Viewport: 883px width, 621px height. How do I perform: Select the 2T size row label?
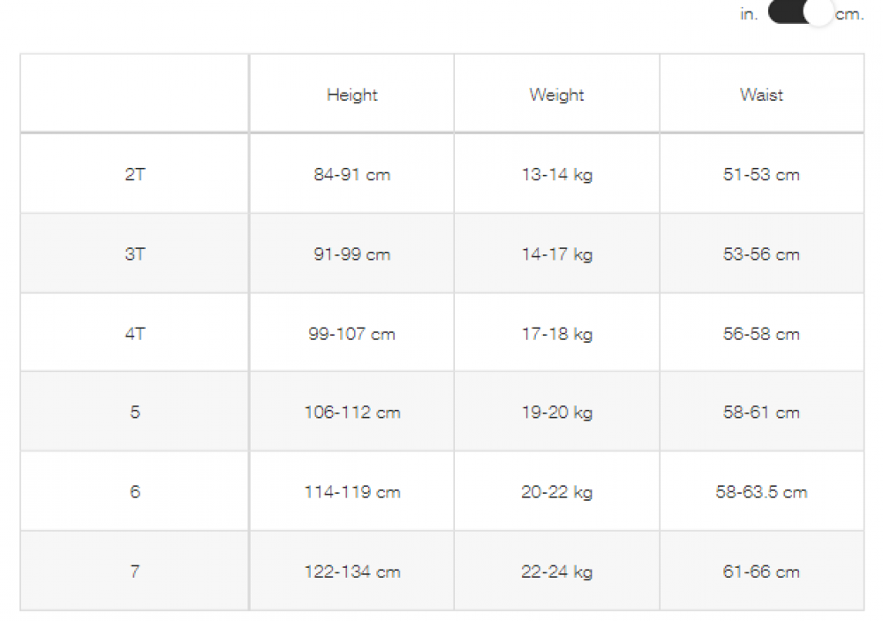(x=134, y=174)
